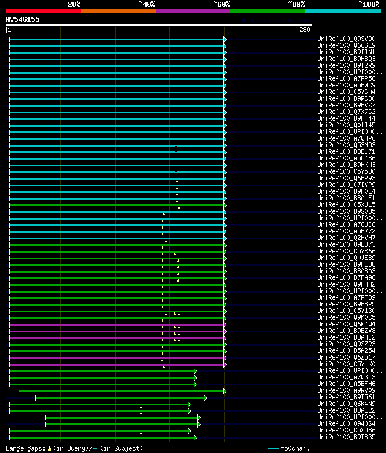Open hit UniRef100_B9HBQ3

[x=346, y=59]
